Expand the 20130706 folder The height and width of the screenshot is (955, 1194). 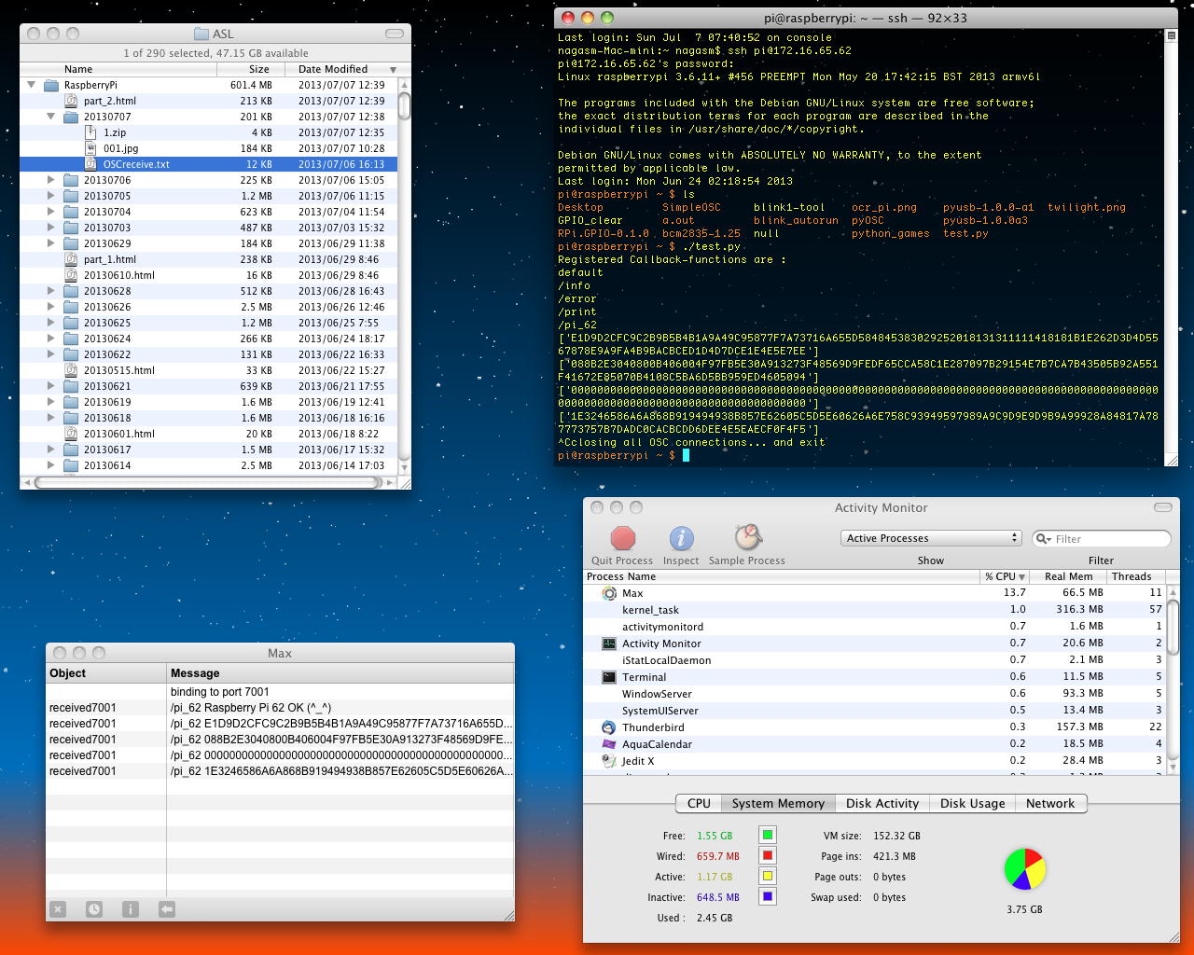[51, 180]
